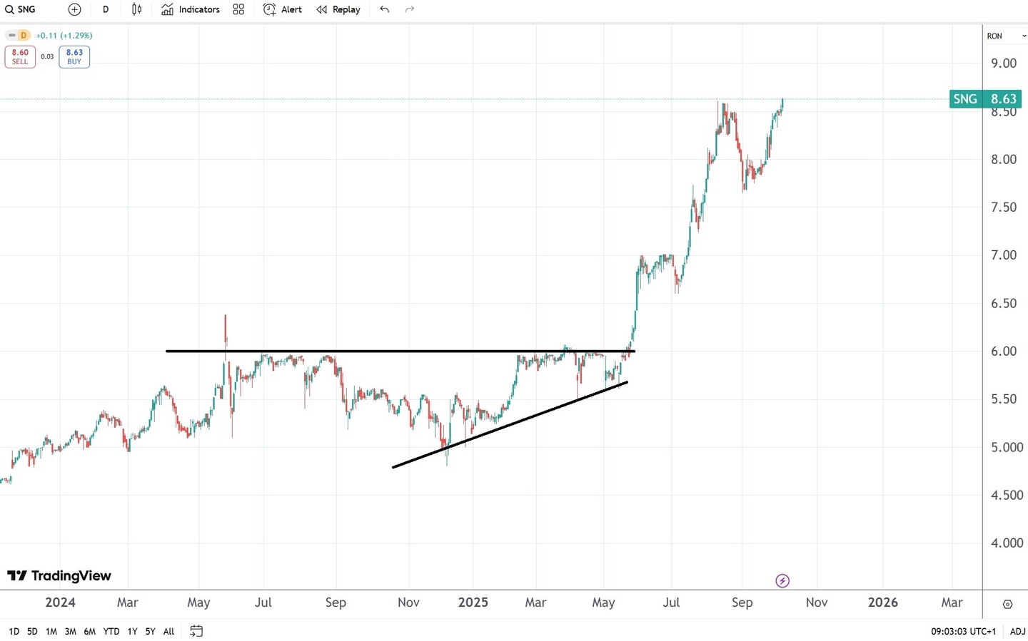
Task: Redo the chart action
Action: (x=410, y=9)
